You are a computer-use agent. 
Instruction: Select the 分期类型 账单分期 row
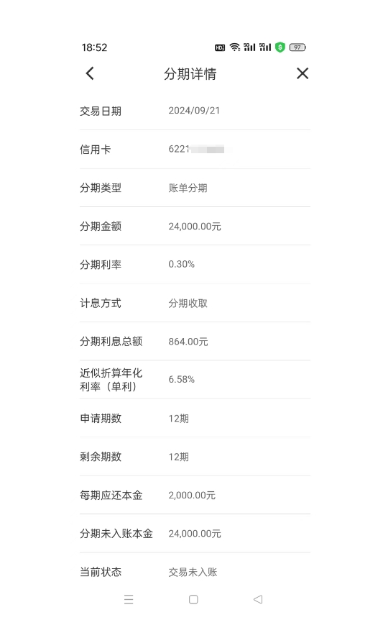coord(195,188)
